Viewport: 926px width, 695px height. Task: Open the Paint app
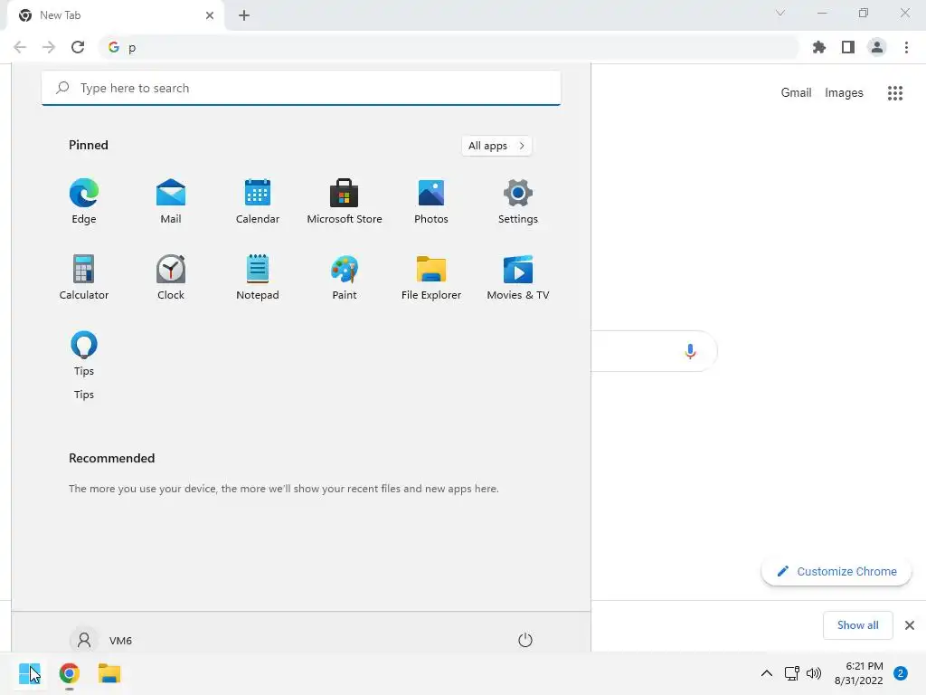(345, 277)
